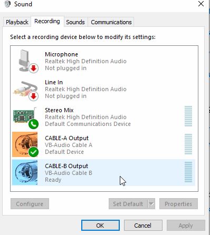This screenshot has width=210, height=235.
Task: Open the Set Default dropdown arrow
Action: pos(151,204)
